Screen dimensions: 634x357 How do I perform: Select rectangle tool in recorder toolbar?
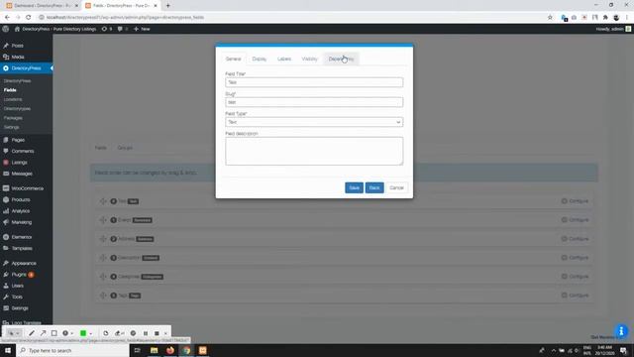tap(54, 333)
